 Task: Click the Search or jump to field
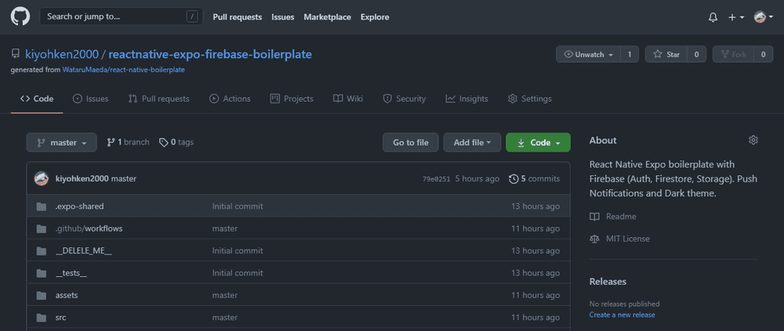pos(122,16)
